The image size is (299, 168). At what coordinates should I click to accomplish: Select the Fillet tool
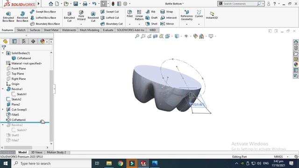tap(130, 14)
